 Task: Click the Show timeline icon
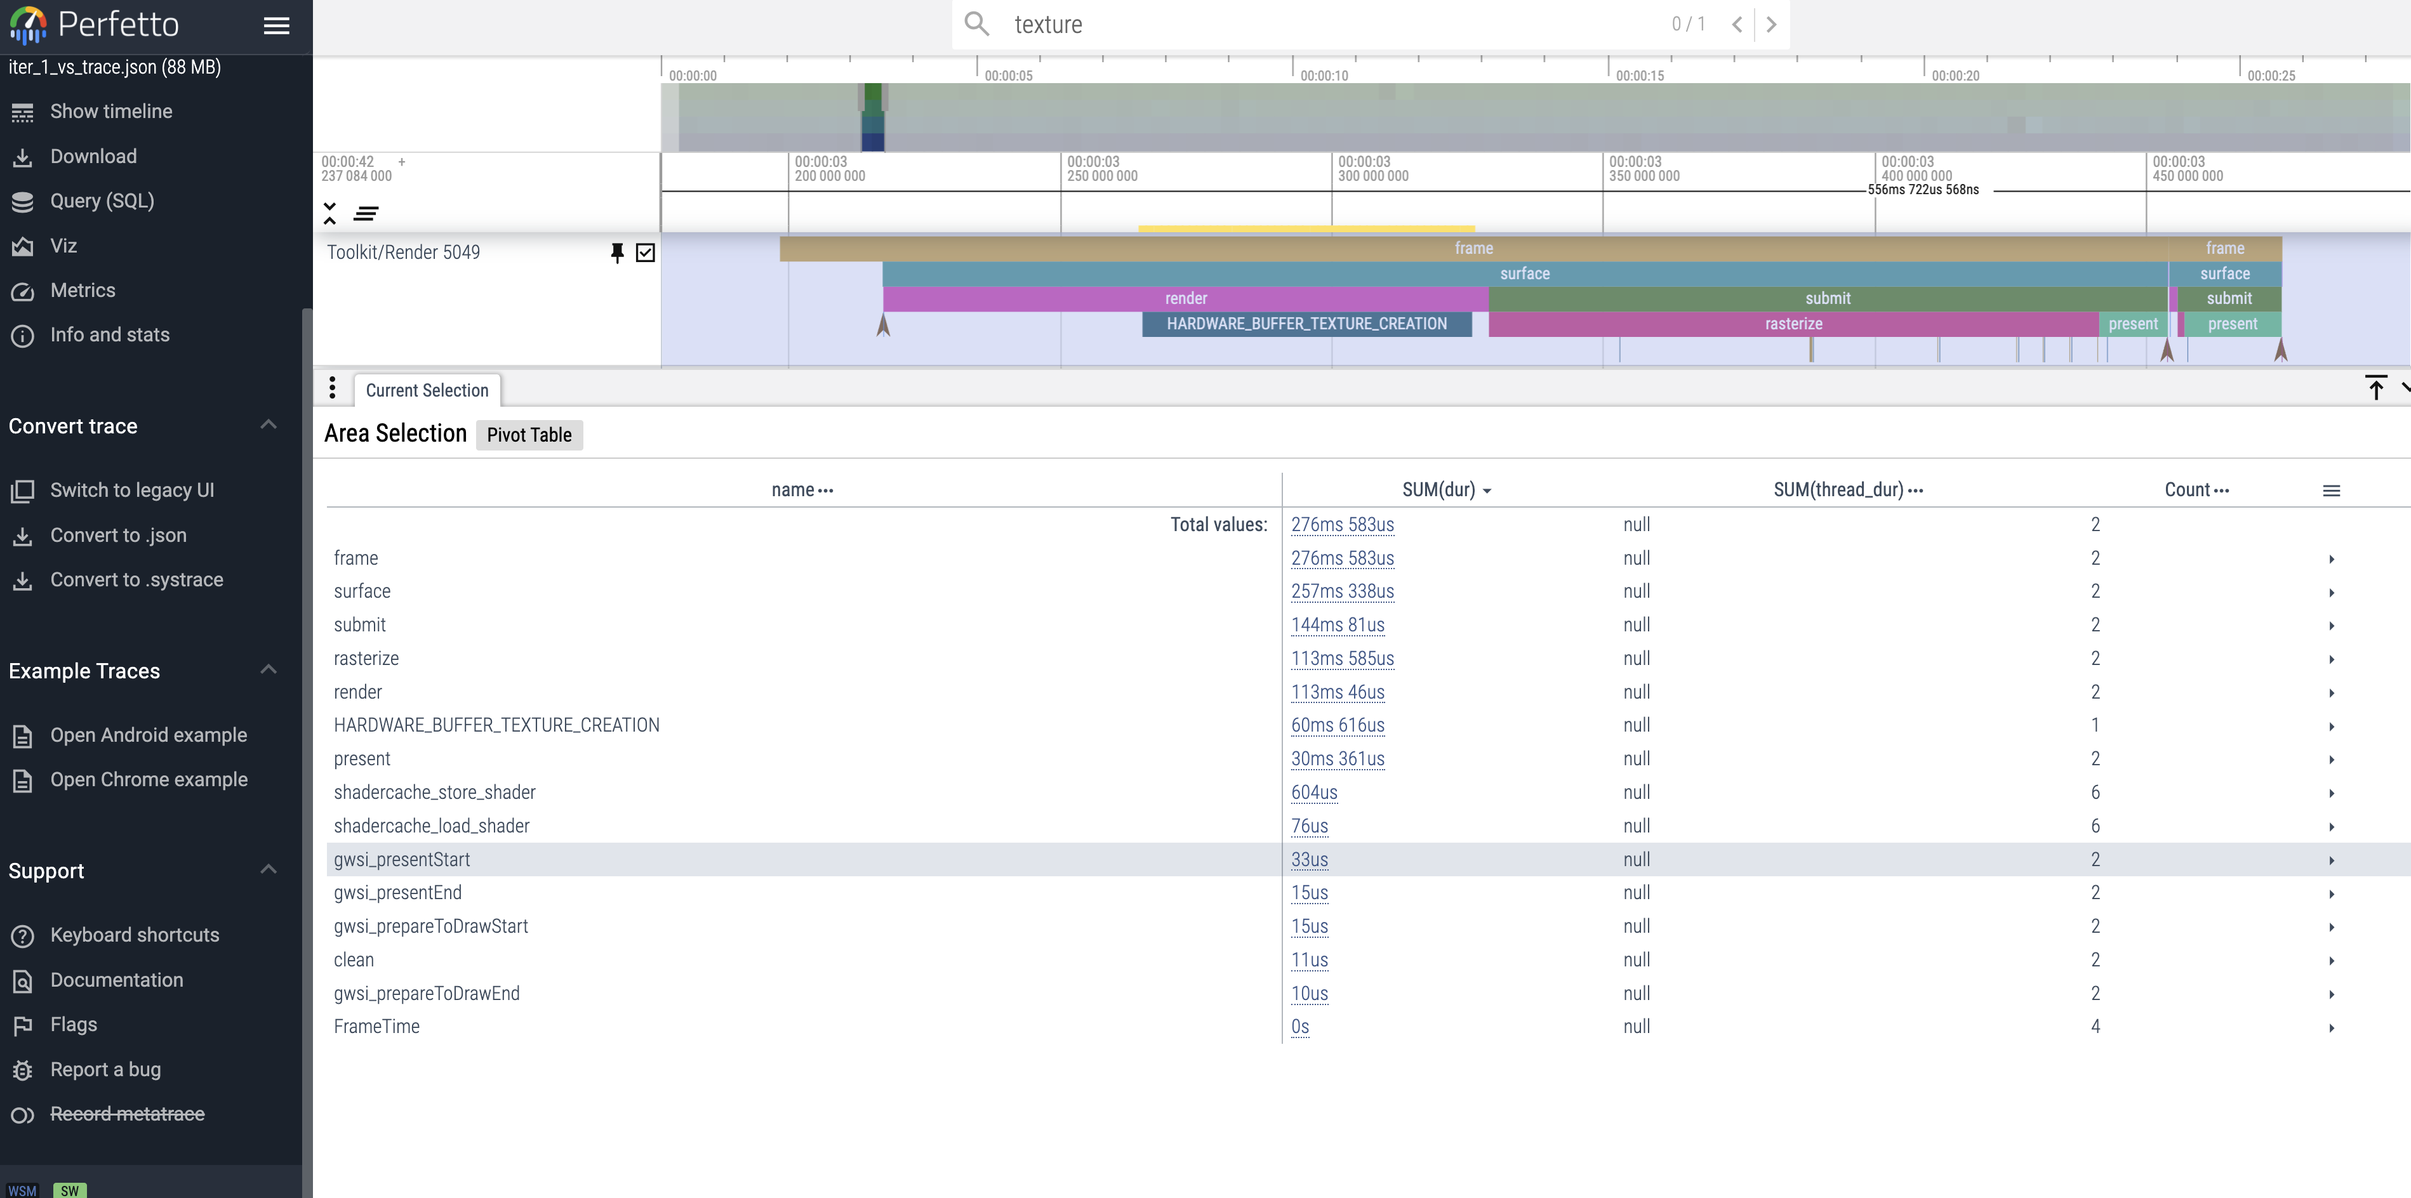pos(23,110)
